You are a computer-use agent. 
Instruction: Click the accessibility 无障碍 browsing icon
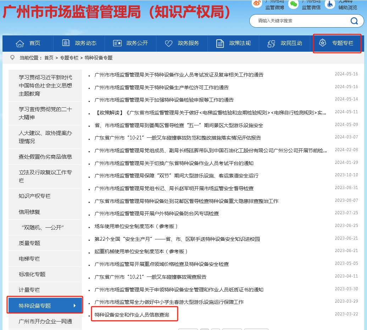330,4
